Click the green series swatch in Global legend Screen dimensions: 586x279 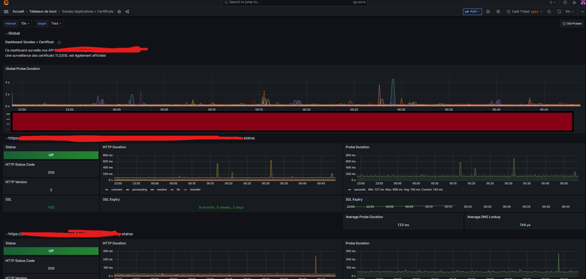8,114
